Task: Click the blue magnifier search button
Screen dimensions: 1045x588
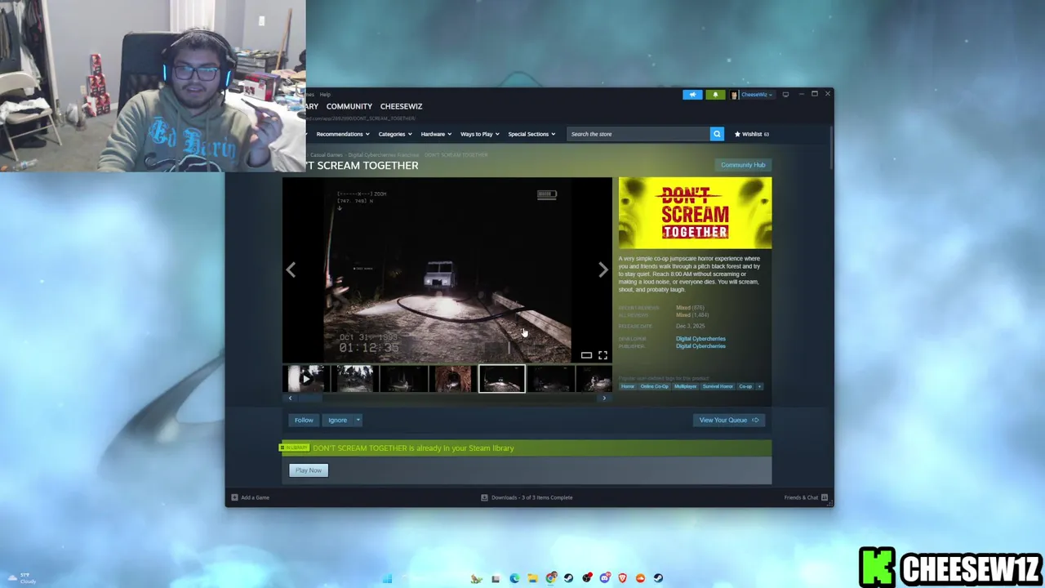Action: tap(717, 134)
